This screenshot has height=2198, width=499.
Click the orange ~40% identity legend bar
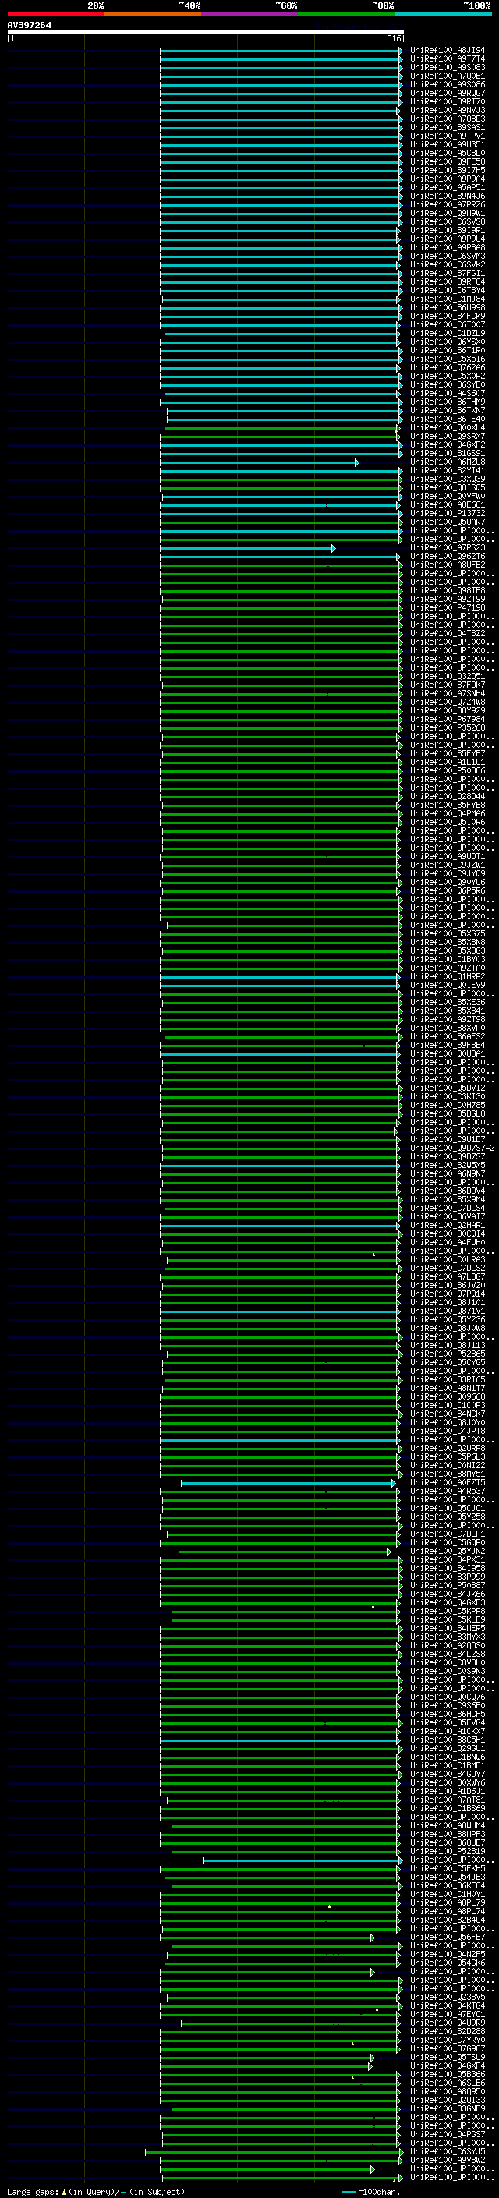[x=153, y=14]
